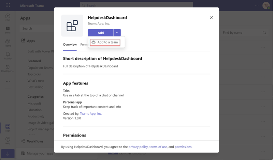
Task: Open the permissions link in footer
Action: tap(183, 147)
